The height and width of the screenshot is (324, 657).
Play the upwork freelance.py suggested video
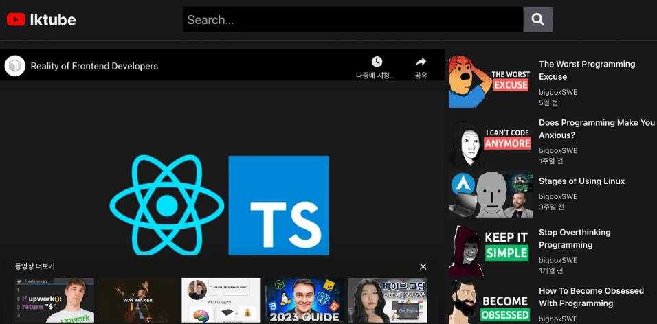point(54,300)
